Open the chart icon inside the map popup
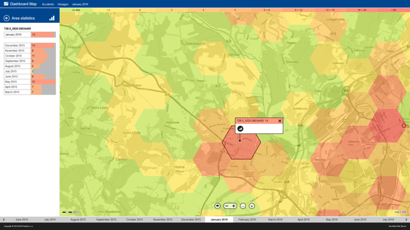 (240, 128)
